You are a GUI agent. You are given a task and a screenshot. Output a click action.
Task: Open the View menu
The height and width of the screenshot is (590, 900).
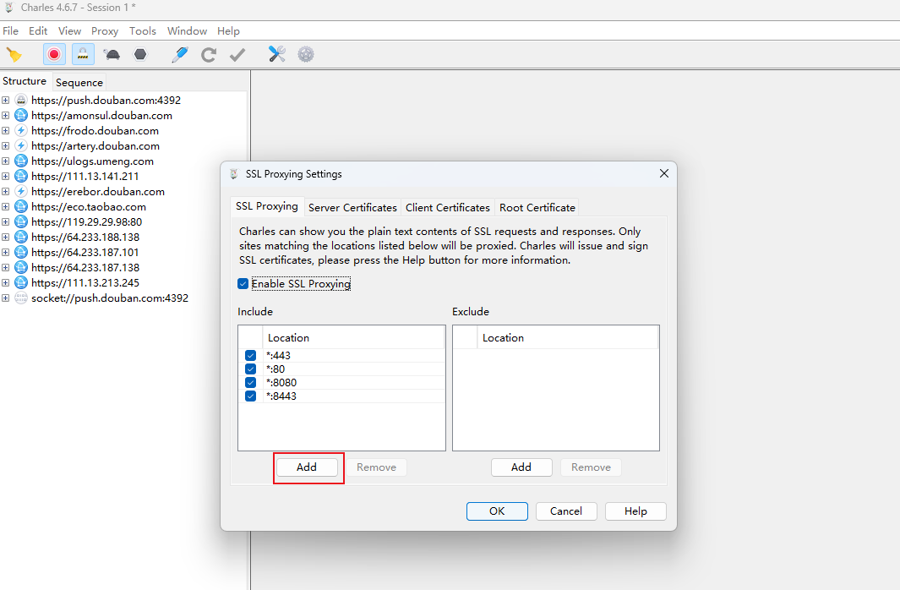pos(69,31)
